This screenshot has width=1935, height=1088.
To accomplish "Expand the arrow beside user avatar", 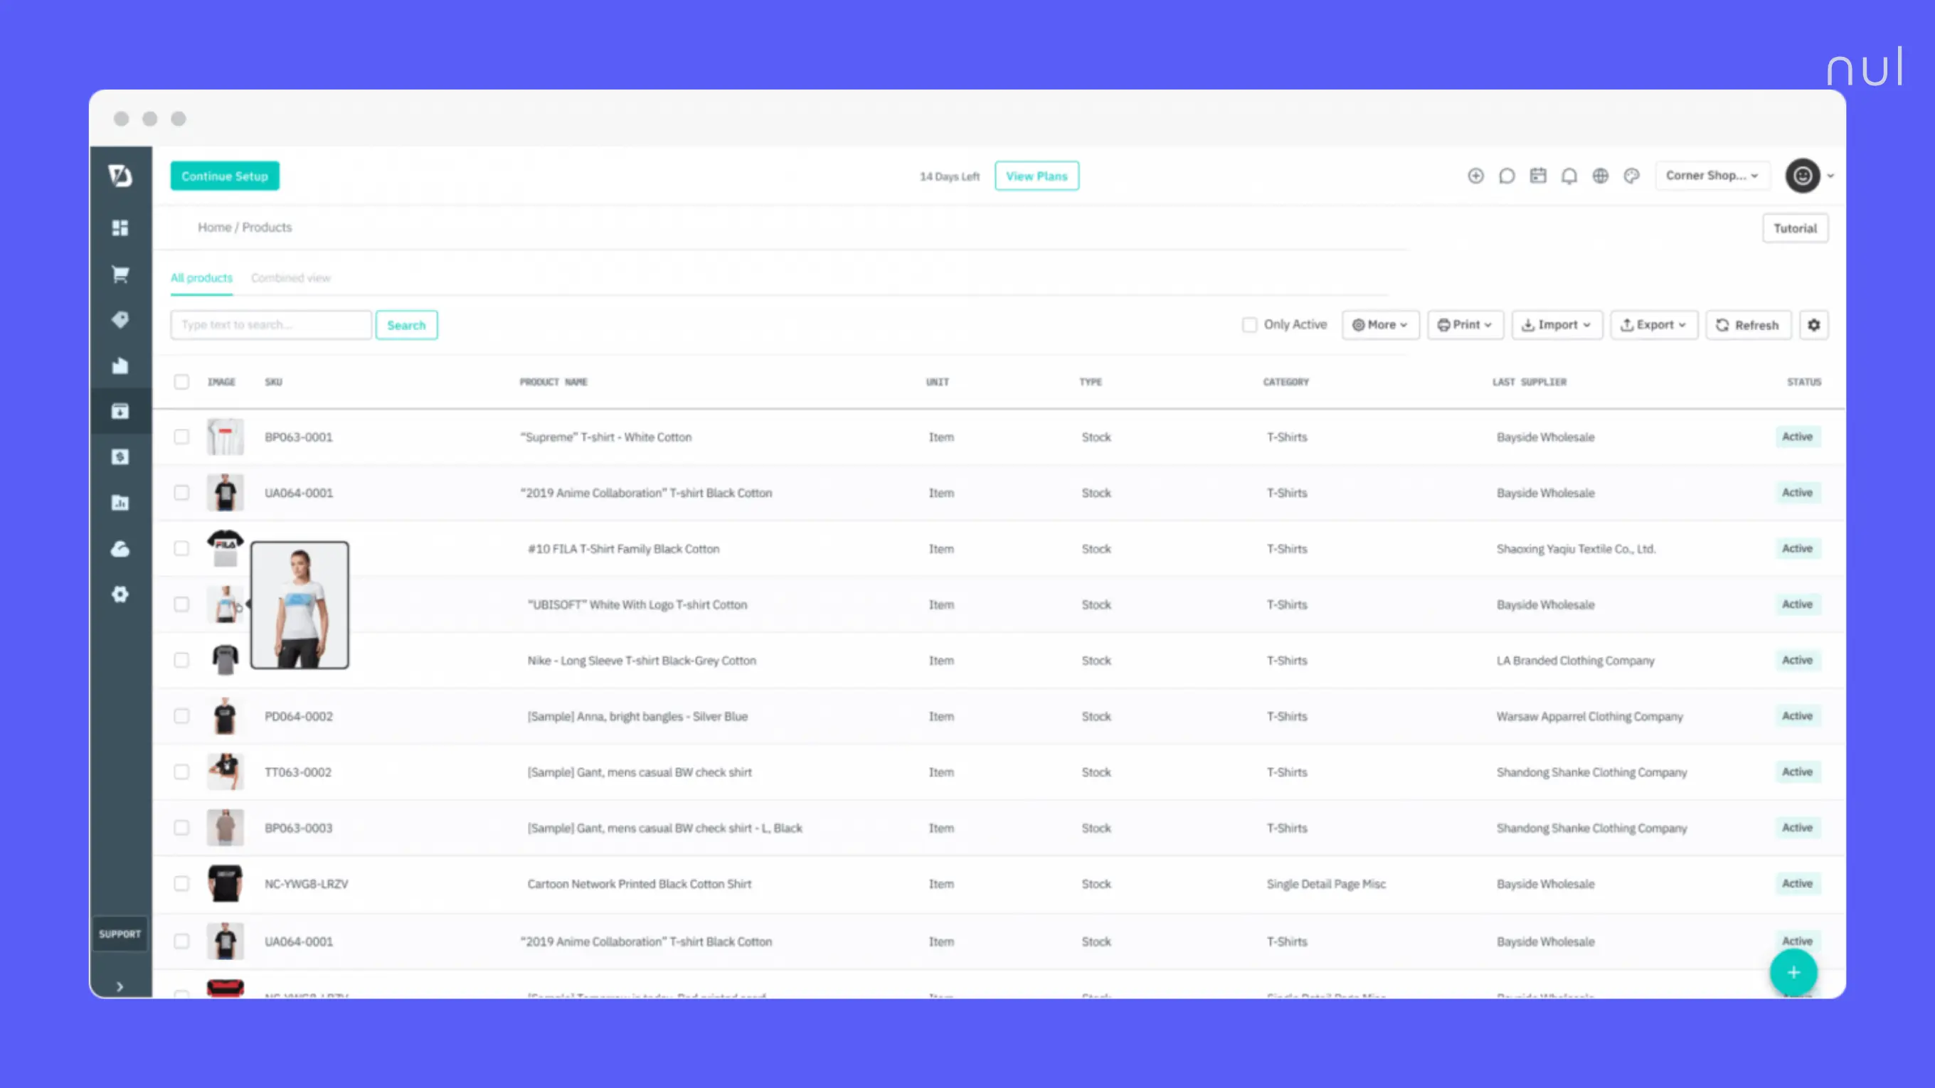I will [x=1830, y=176].
